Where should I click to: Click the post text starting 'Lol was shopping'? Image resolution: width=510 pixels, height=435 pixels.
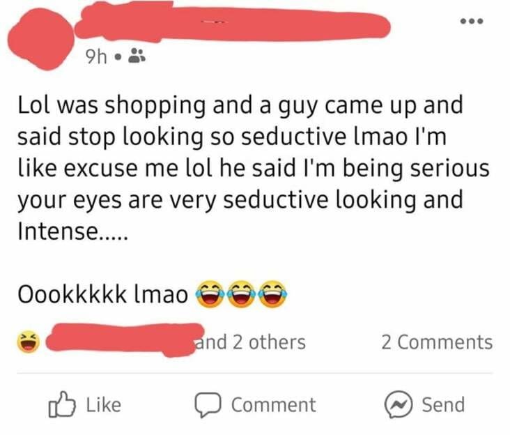(x=254, y=168)
